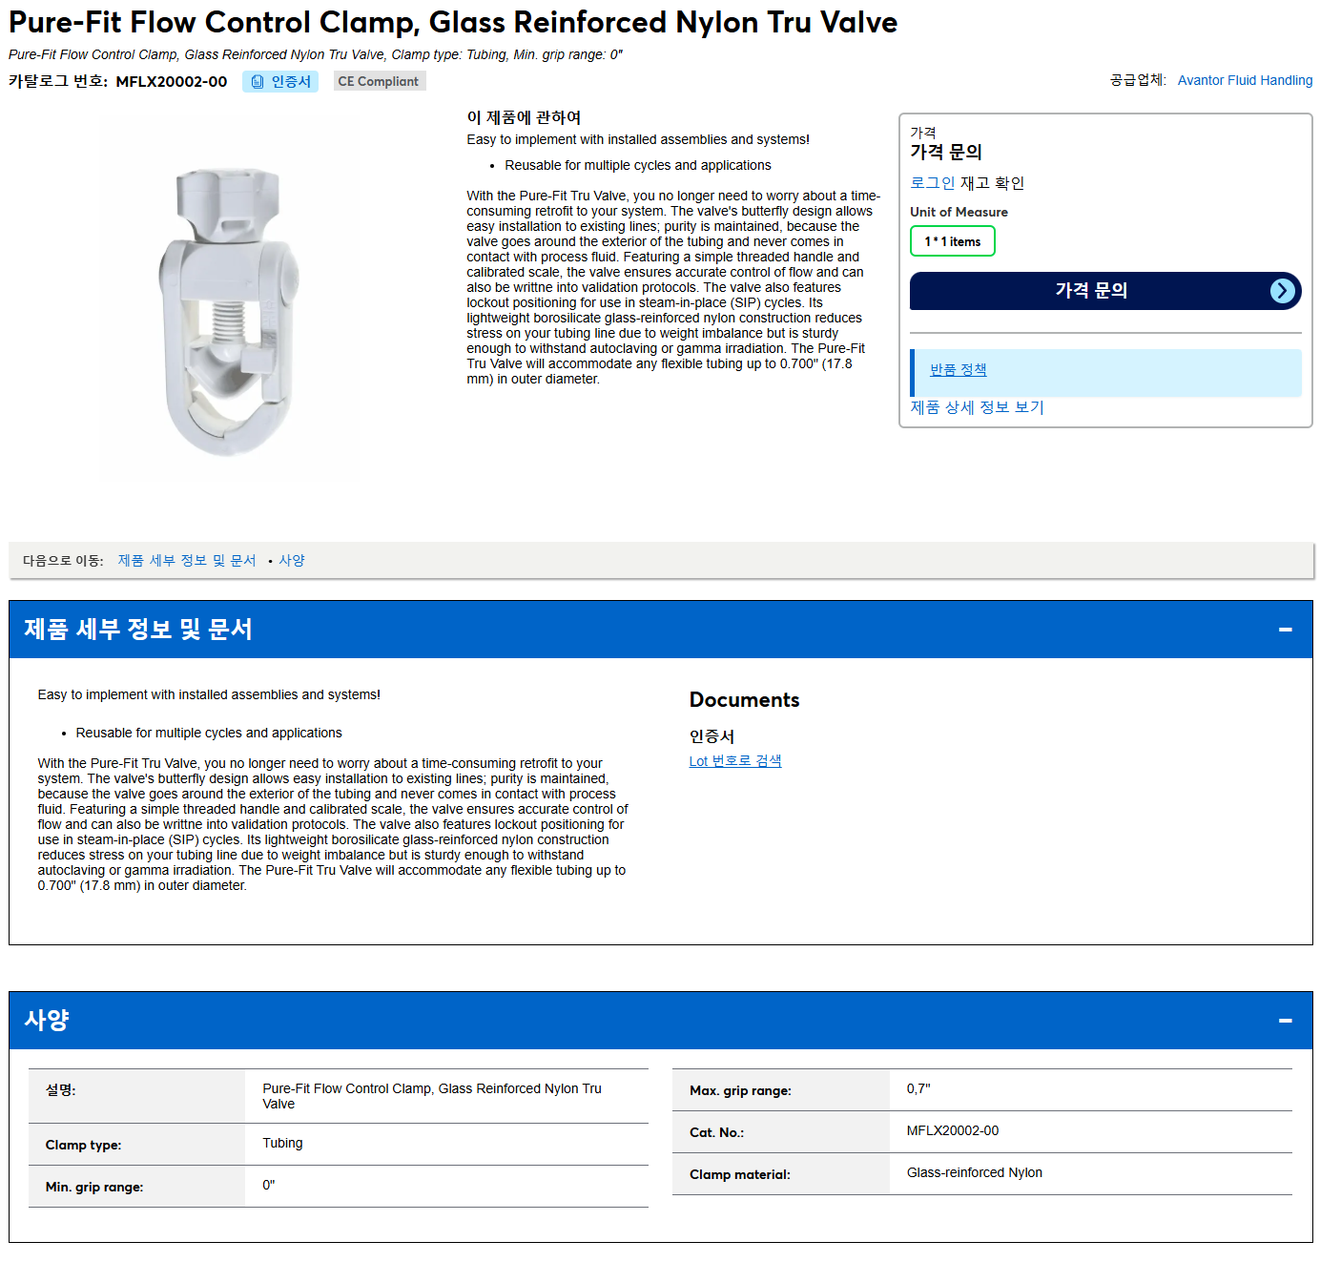
Task: Click the arrow icon on 가격 문의 button
Action: pos(1283,291)
